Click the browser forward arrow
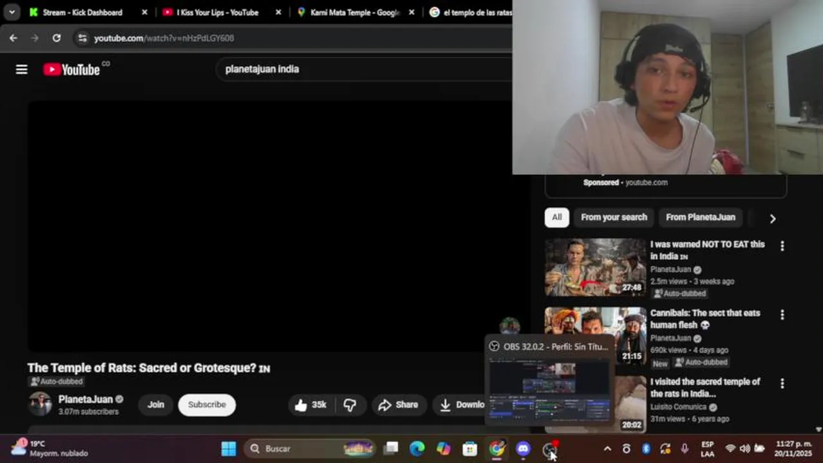 tap(35, 38)
